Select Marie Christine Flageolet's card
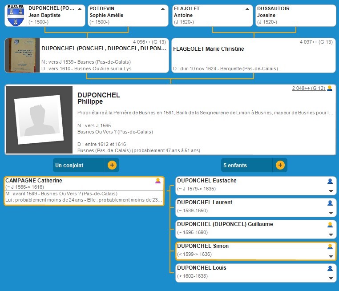Viewport: 339px width, 291px height. pos(254,56)
